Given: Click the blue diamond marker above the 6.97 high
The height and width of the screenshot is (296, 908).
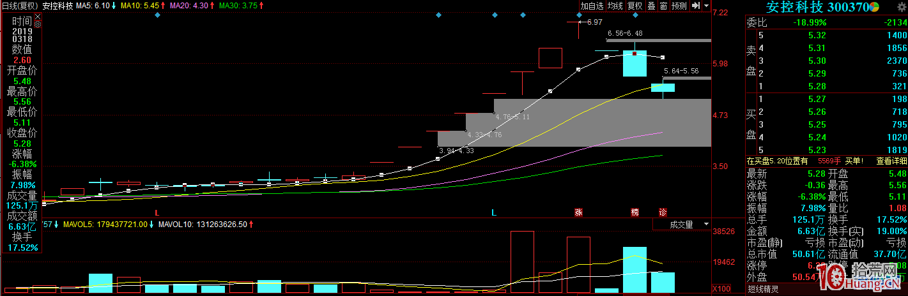Looking at the screenshot, I should tap(579, 15).
